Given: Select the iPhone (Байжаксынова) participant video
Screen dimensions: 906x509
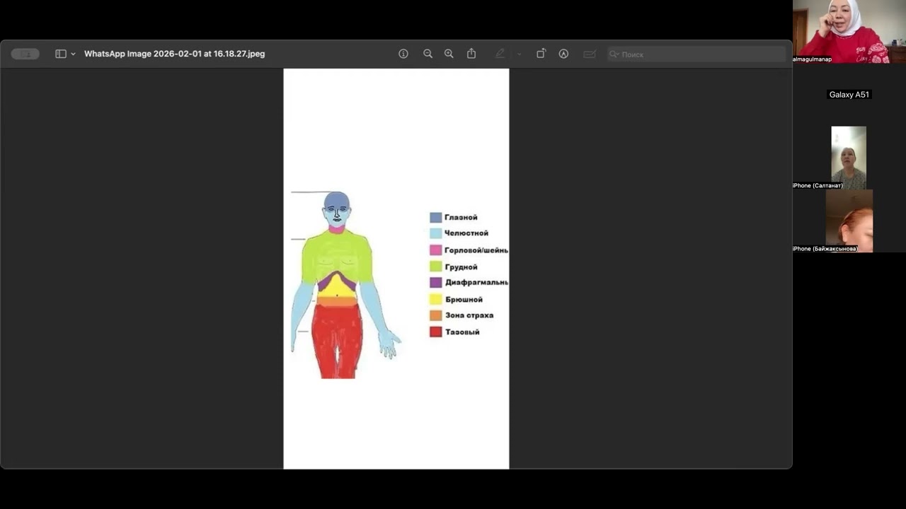Looking at the screenshot, I should coord(849,221).
